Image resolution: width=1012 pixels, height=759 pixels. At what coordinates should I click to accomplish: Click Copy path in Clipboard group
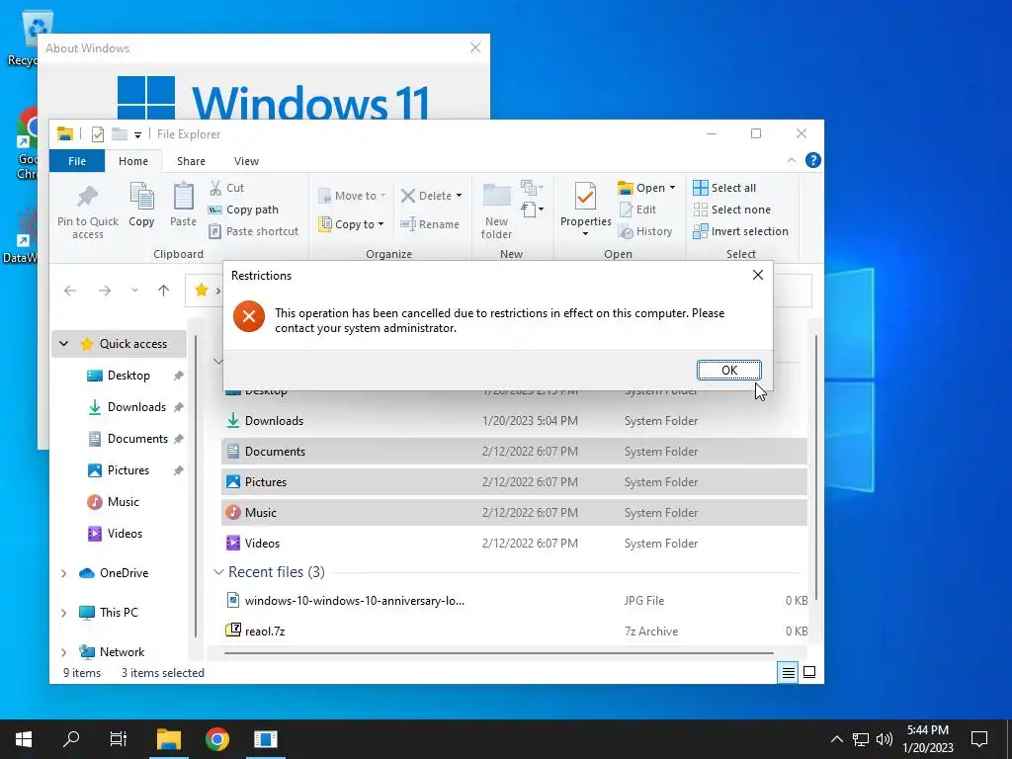pos(243,210)
